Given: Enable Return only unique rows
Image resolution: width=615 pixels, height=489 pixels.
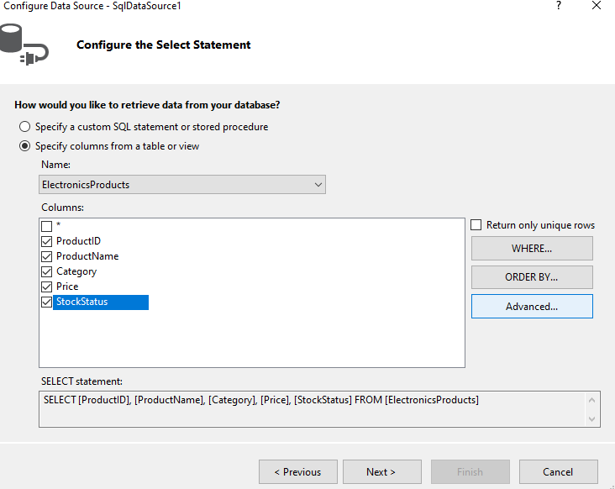Looking at the screenshot, I should click(476, 224).
